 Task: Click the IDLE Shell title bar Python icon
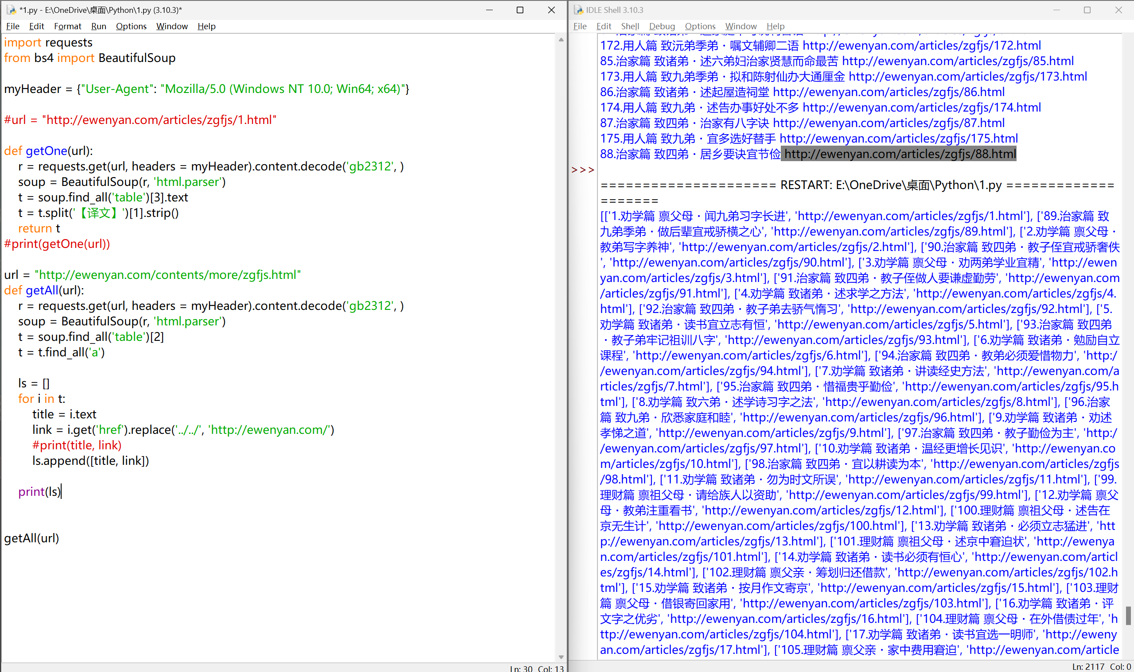pyautogui.click(x=578, y=9)
